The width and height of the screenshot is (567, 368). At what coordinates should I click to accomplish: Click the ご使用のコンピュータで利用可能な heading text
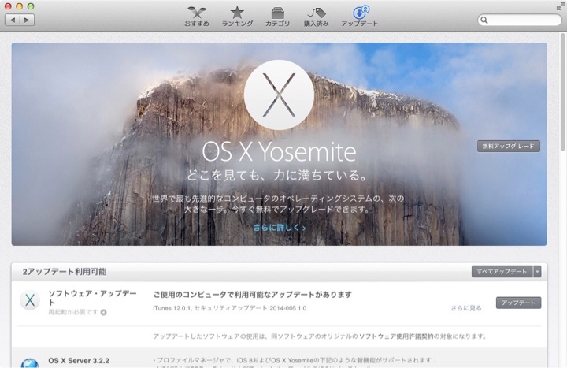pyautogui.click(x=253, y=295)
